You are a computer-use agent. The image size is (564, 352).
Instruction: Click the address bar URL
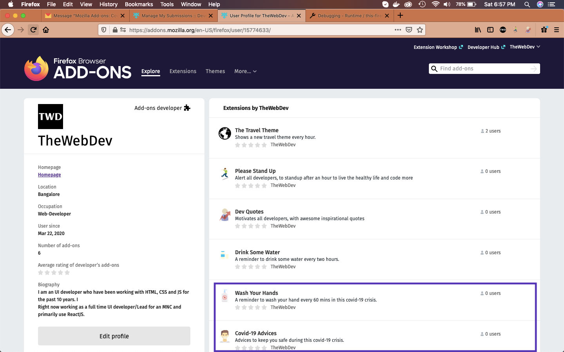click(x=200, y=30)
